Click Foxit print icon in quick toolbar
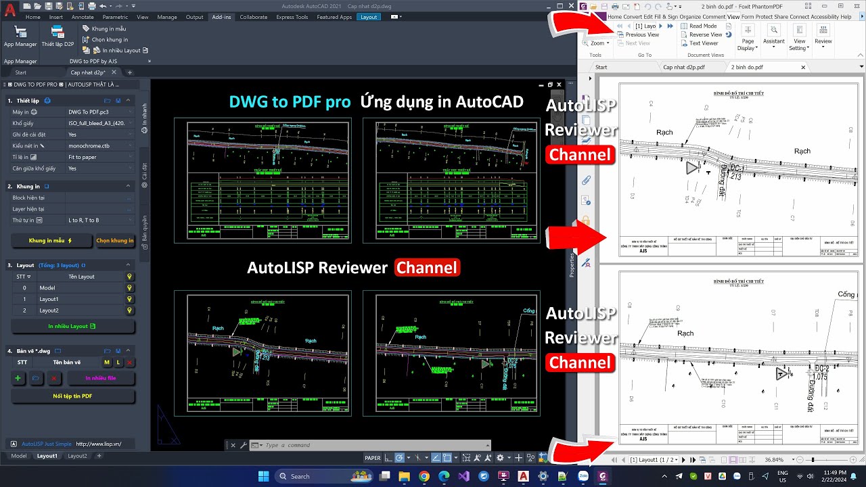Viewport: 866px width, 487px height. [615, 6]
